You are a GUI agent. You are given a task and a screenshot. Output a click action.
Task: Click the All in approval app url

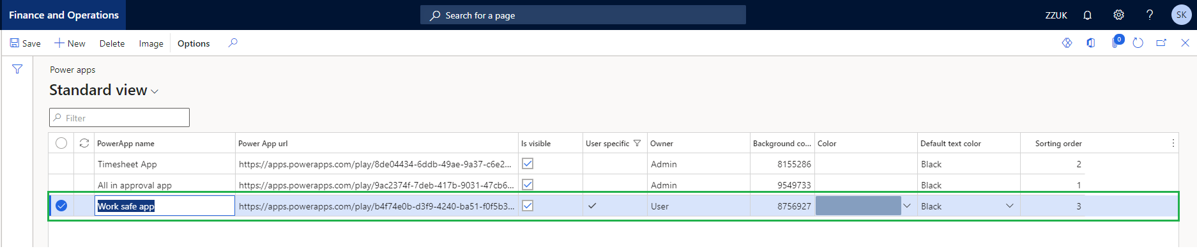point(376,185)
